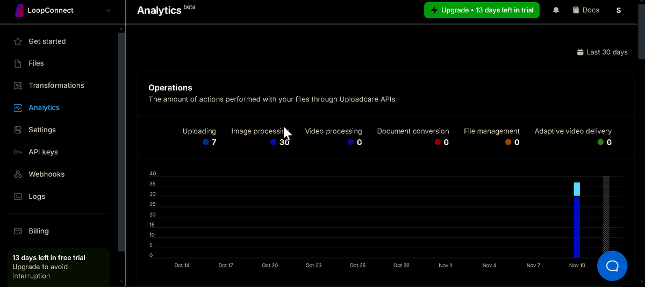
Task: Click the Docs book icon
Action: [576, 10]
